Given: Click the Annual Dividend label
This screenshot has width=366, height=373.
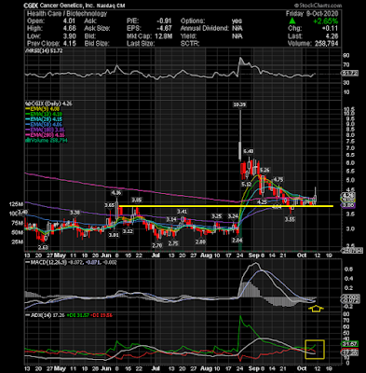Looking at the screenshot, I should (205, 28).
